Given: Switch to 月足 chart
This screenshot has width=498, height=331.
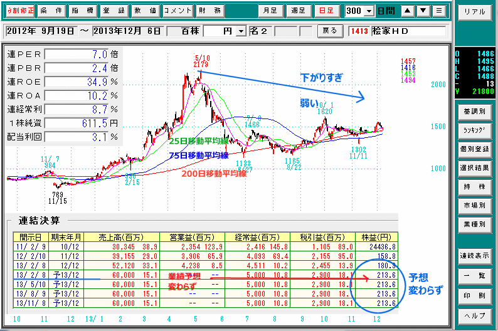Looking at the screenshot, I should point(270,11).
